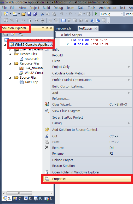Switch to Property Manager bottom tab
The width and height of the screenshot is (133, 204).
pyautogui.click(x=38, y=199)
